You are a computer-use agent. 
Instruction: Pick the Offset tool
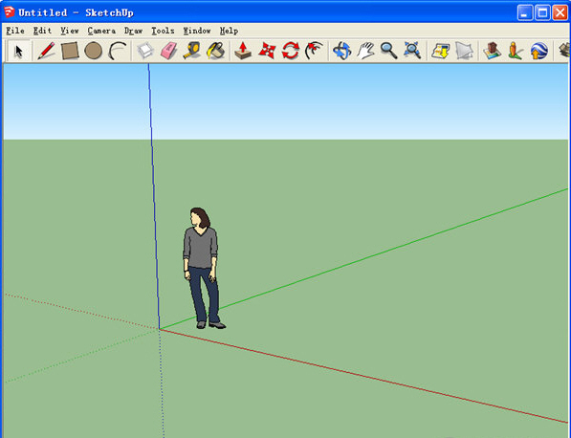click(314, 51)
